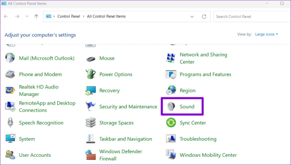Viewport: 291px width, 165px height.
Task: Open the Sync Center green icon
Action: 171,122
